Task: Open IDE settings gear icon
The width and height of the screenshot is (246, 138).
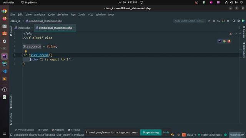Action: pos(238,21)
